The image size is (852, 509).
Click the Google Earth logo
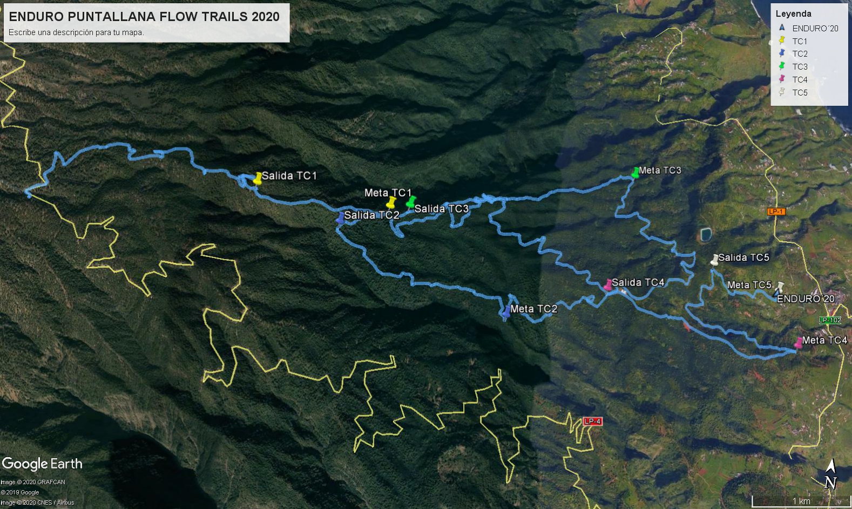[x=42, y=464]
